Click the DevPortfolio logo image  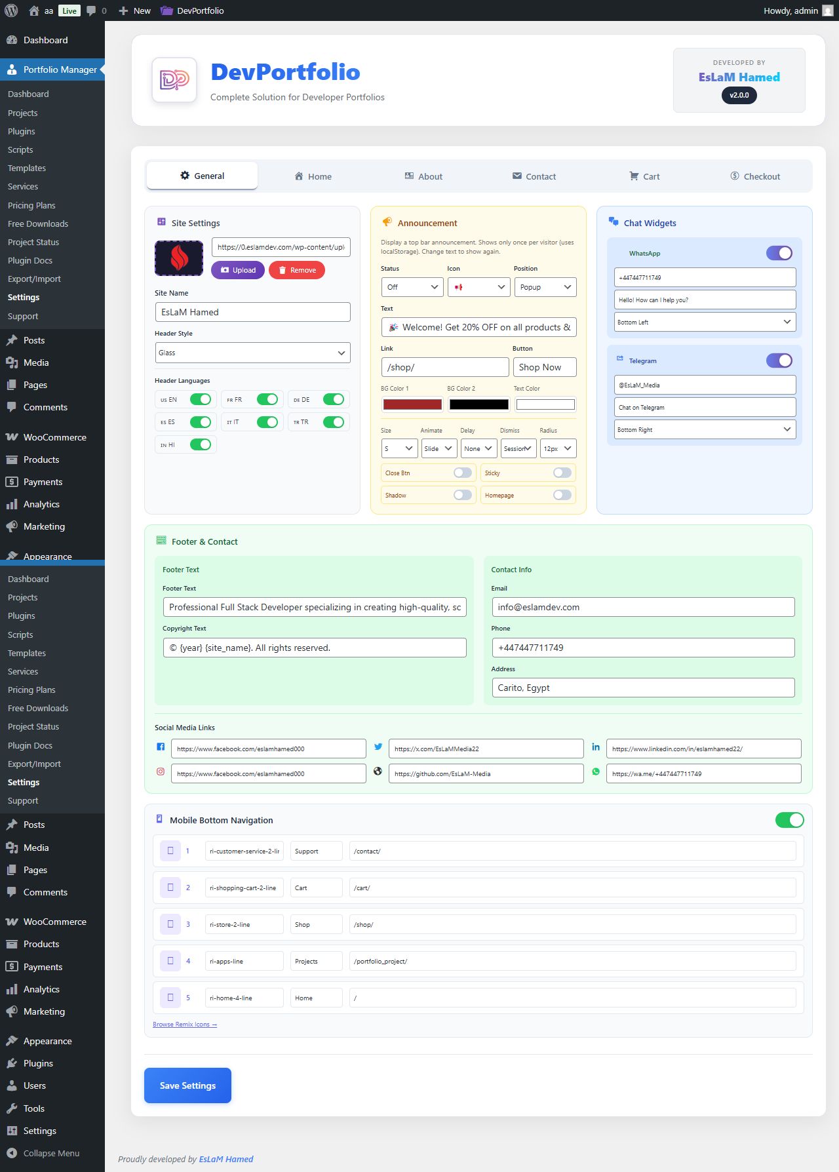[x=174, y=80]
